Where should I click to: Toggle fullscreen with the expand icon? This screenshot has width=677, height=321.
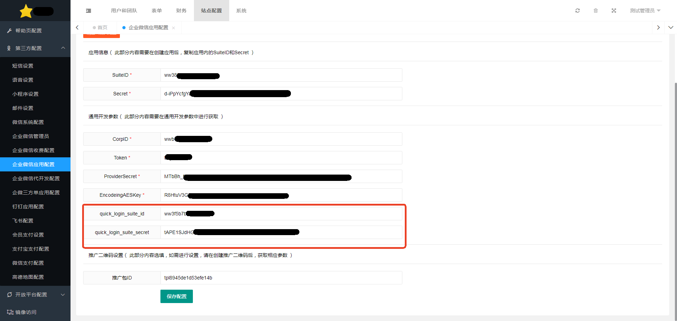tap(614, 11)
